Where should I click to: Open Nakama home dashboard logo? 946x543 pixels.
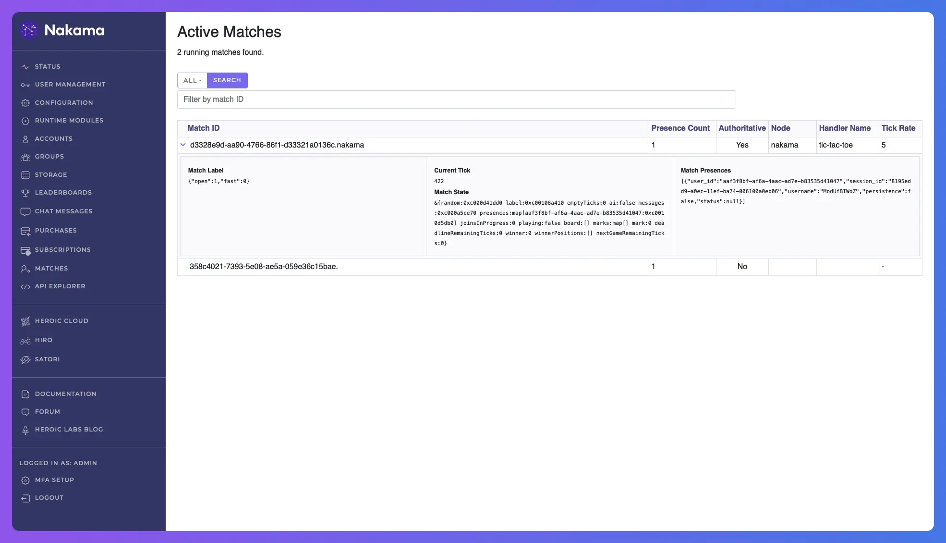click(62, 31)
